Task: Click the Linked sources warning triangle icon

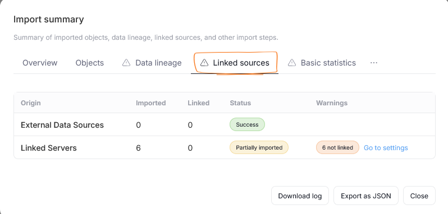Action: [x=204, y=63]
